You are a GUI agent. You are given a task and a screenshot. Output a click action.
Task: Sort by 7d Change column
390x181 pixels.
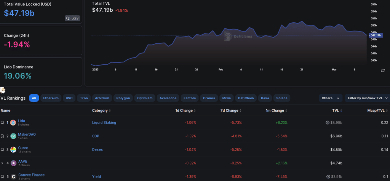click(231, 111)
